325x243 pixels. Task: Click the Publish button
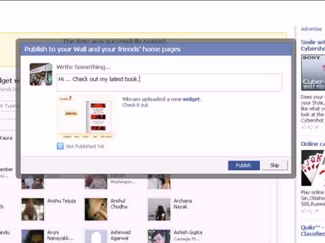[244, 165]
